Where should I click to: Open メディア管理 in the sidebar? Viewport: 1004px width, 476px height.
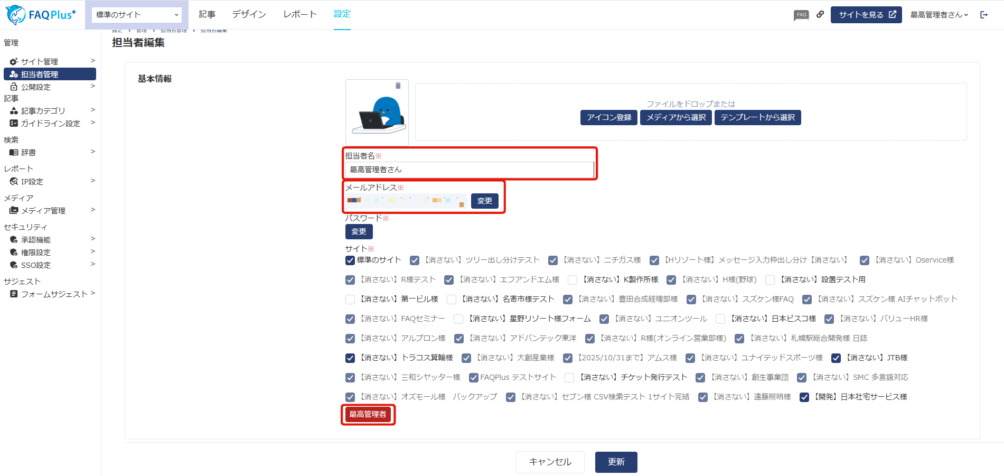[43, 211]
